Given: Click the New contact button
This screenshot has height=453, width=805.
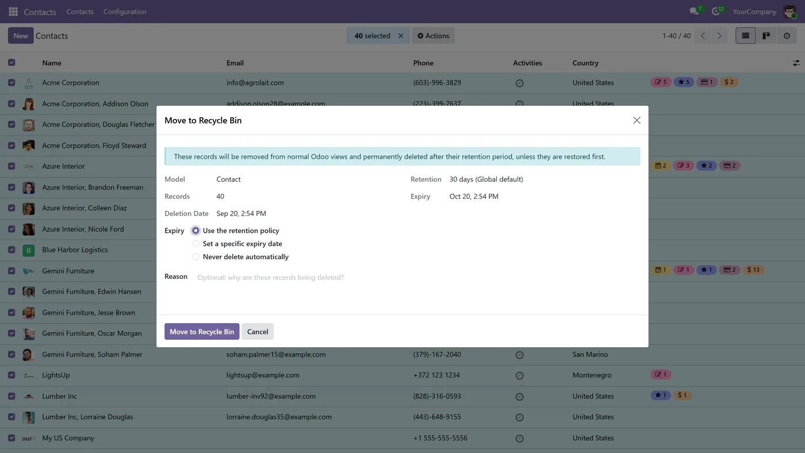Looking at the screenshot, I should (x=21, y=36).
